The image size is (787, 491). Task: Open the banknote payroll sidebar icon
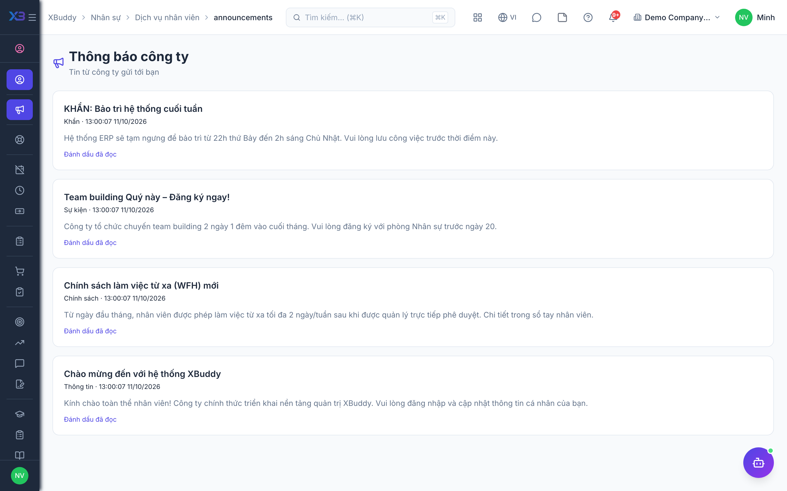tap(19, 211)
